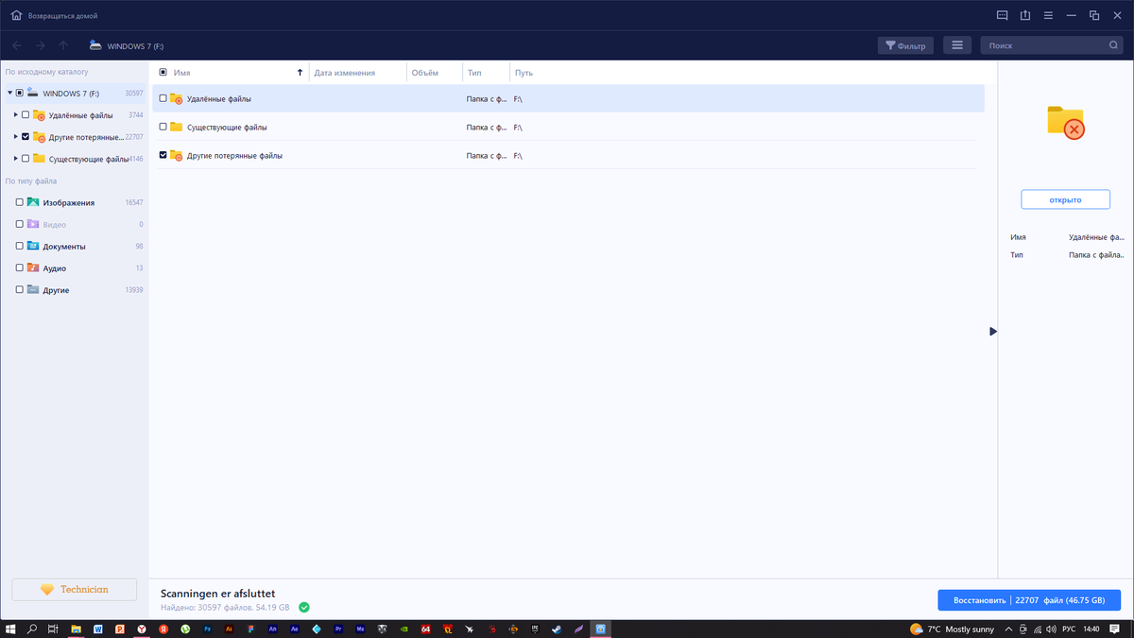Go forward using the right arrow
Viewport: 1134px width, 638px height.
(x=41, y=45)
